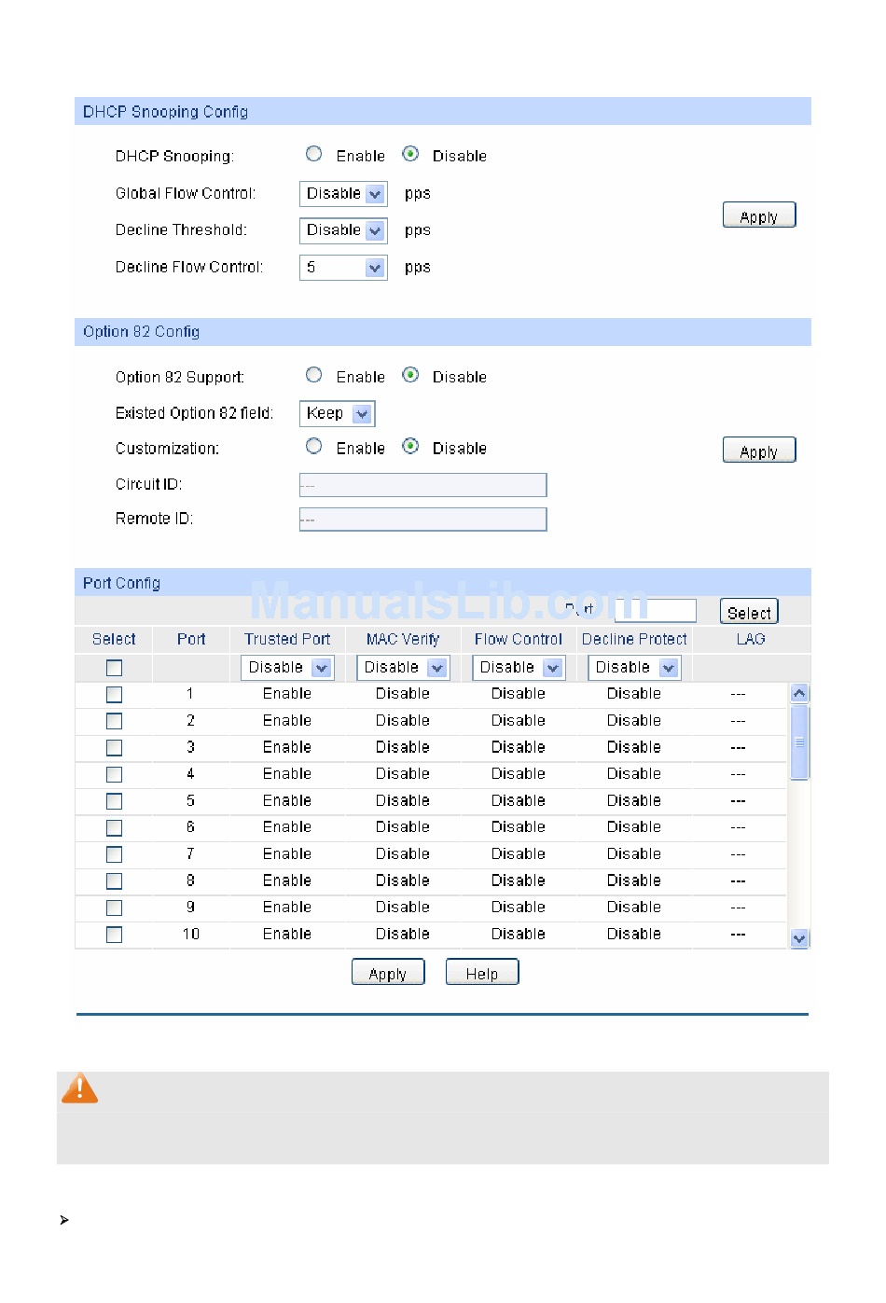Check the checkbox for port 3
Viewport: 886px width, 1303px height.
(x=114, y=748)
